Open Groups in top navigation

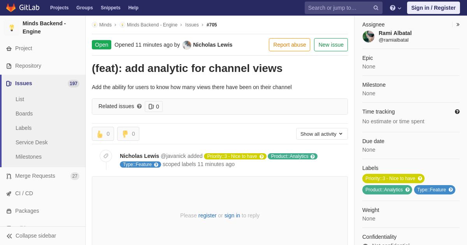84,8
